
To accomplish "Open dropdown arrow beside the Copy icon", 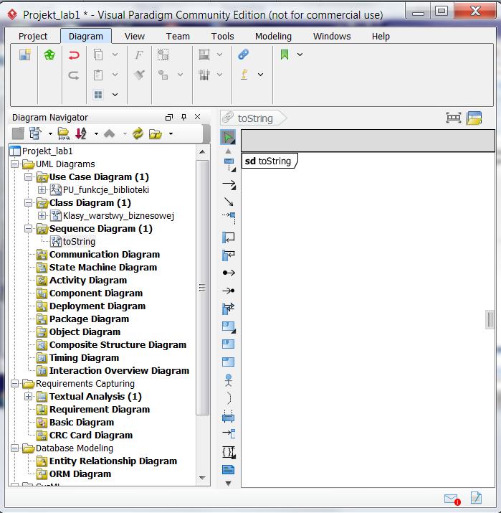I will (x=115, y=55).
